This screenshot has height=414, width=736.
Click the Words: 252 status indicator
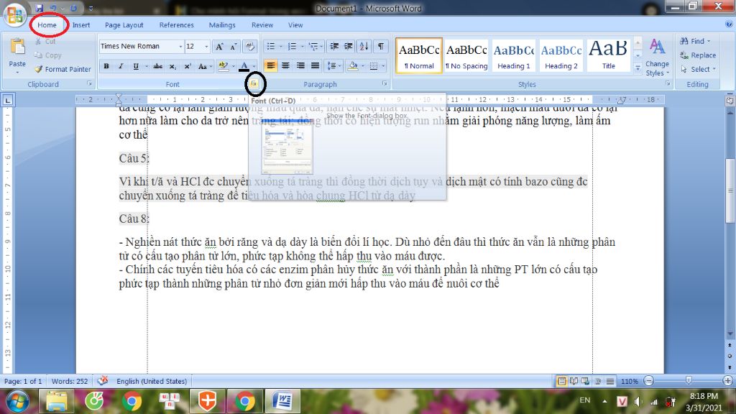click(x=70, y=381)
